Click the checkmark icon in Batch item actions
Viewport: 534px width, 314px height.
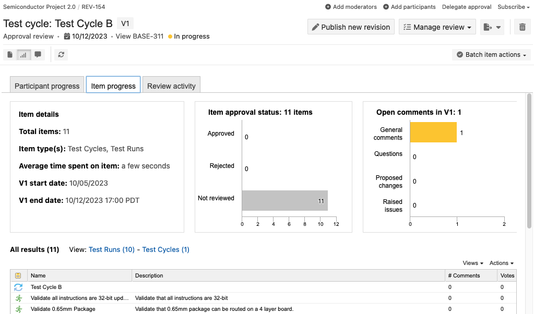pos(460,54)
